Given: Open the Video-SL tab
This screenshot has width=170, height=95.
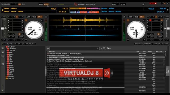Looking at the screenshot, I should tap(13, 44).
